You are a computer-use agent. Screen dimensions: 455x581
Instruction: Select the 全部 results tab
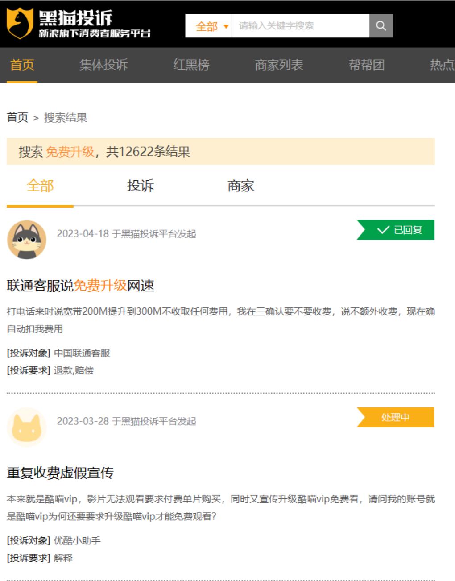(x=40, y=186)
